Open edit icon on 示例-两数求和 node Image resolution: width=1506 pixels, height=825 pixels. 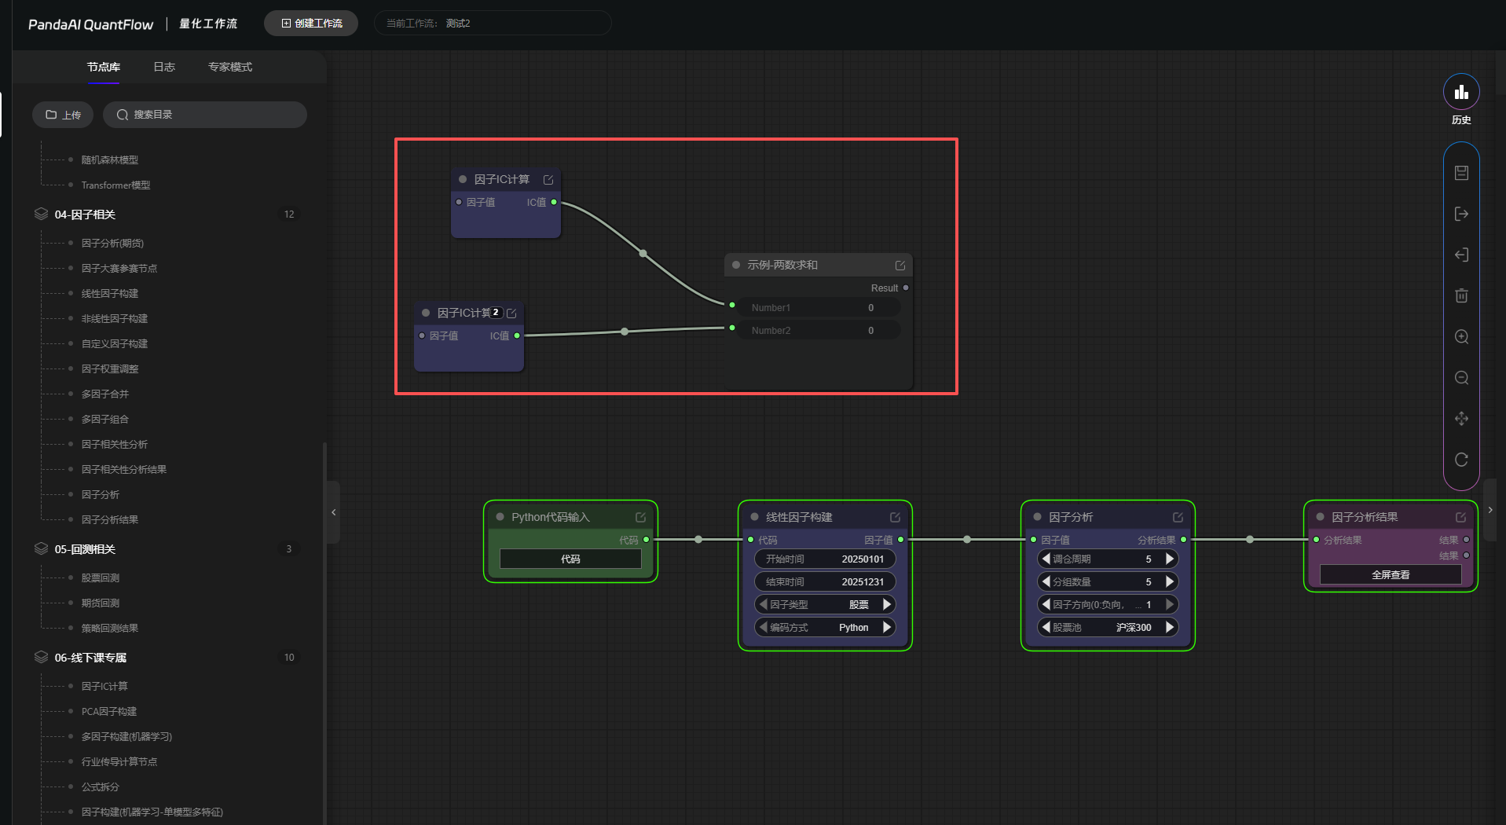(x=900, y=266)
